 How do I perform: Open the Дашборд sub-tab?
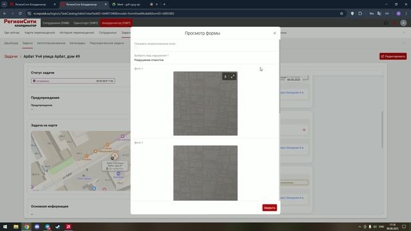[11, 43]
